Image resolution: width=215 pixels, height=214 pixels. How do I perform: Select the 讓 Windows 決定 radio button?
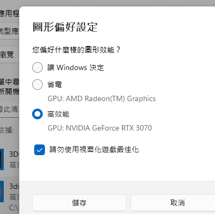[37, 67]
